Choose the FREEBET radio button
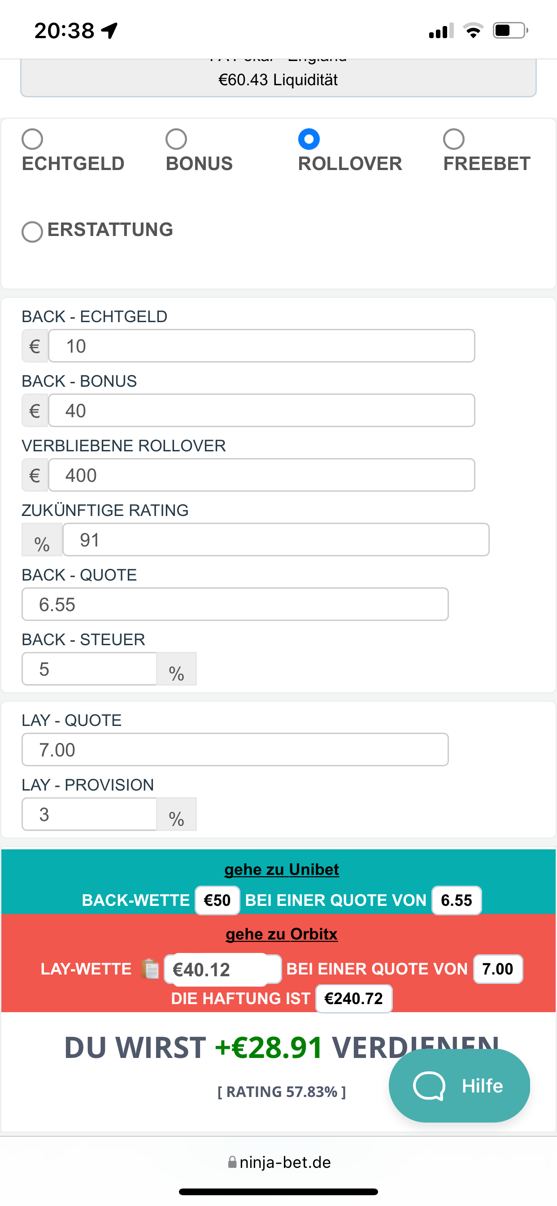 tap(453, 139)
